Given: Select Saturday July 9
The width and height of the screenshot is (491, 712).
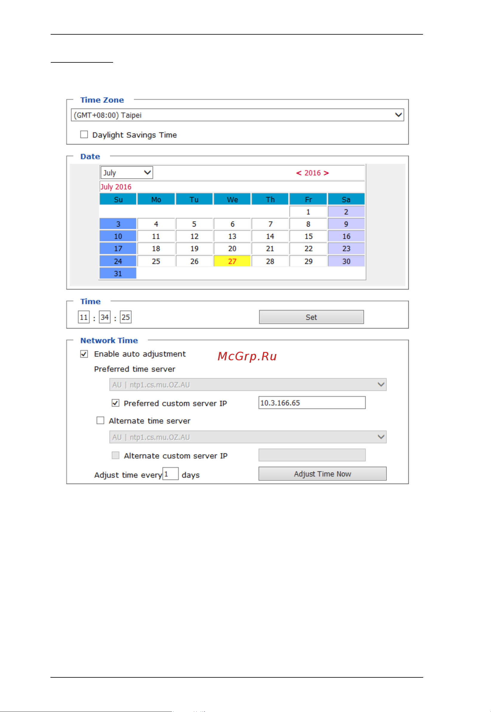Looking at the screenshot, I should click(346, 224).
